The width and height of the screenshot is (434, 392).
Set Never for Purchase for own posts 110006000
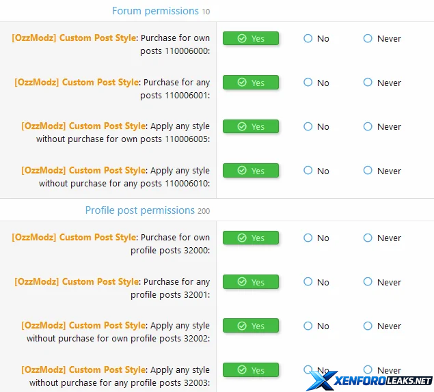382,38
